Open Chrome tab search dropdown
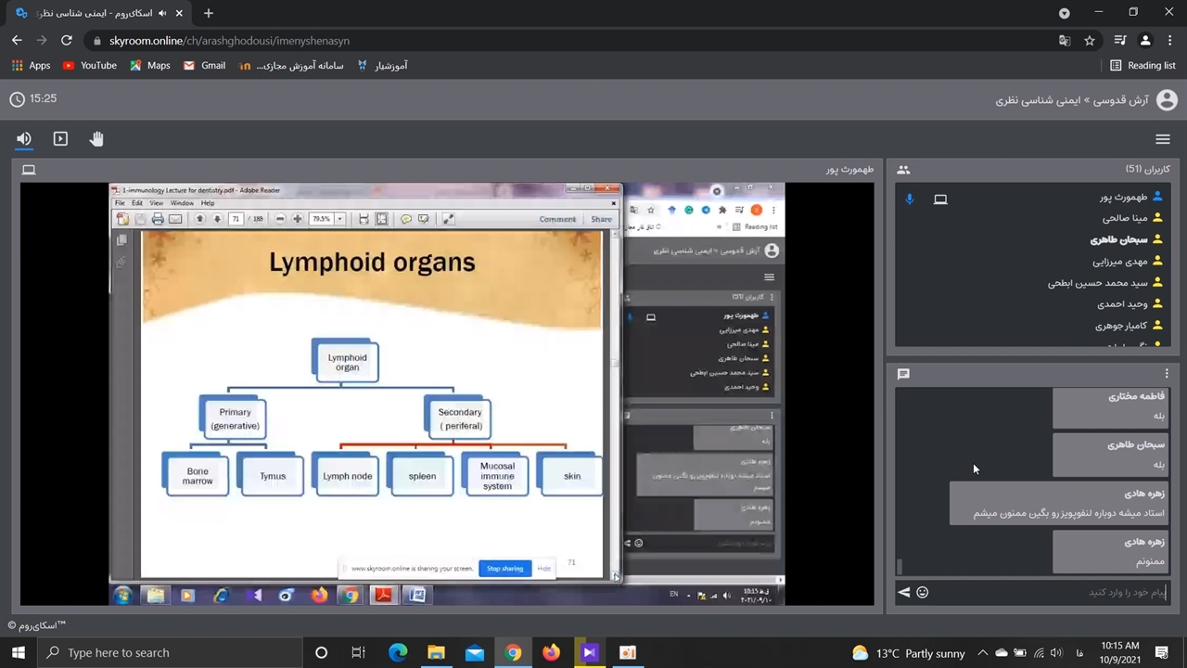 click(1064, 13)
